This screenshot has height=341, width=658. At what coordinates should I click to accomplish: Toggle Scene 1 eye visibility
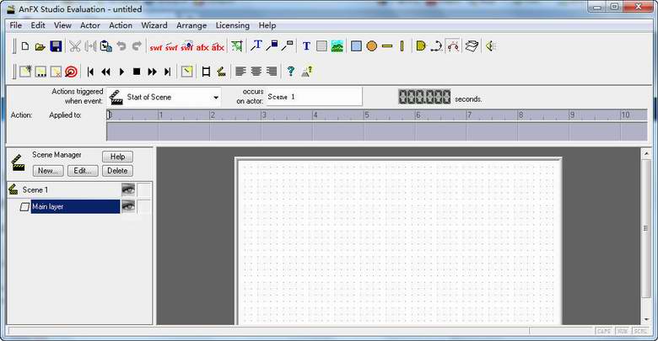128,189
